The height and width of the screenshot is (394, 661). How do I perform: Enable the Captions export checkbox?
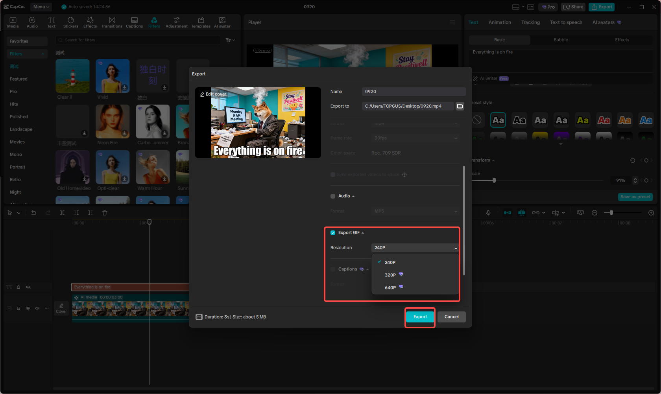point(333,269)
